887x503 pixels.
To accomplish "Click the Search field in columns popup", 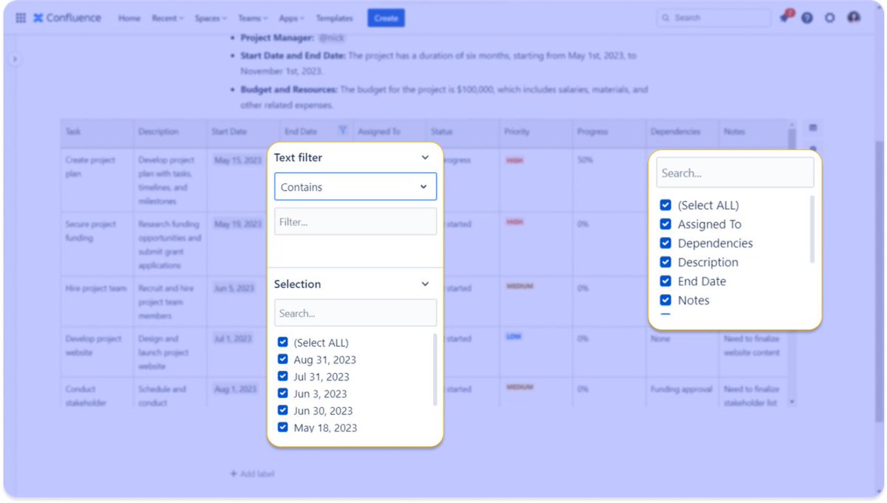I will [735, 173].
